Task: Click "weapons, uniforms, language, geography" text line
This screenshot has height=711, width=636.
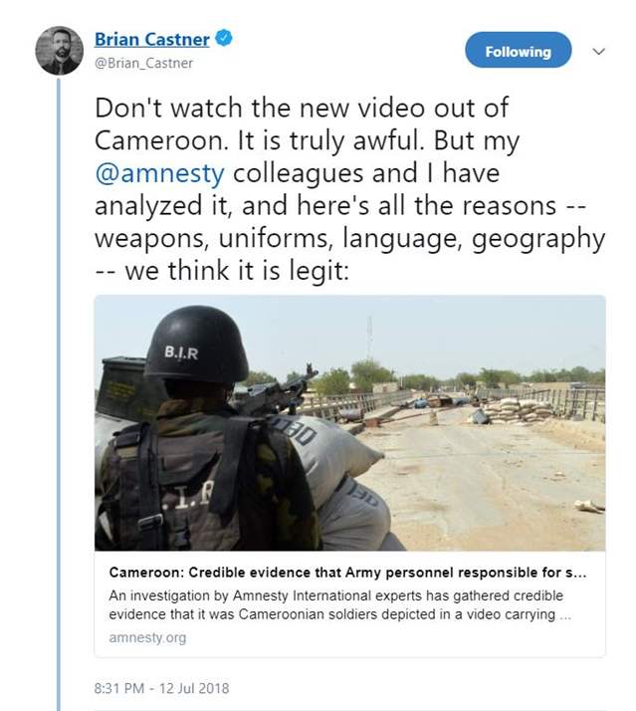Action: pyautogui.click(x=348, y=238)
